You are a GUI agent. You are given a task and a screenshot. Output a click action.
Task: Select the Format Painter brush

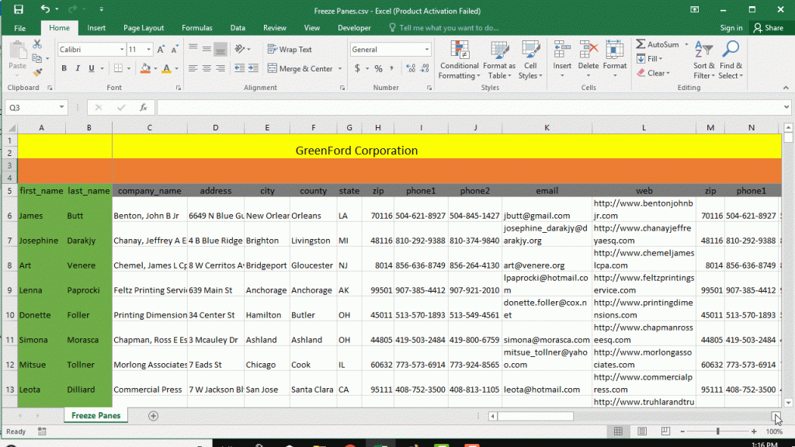[x=38, y=72]
